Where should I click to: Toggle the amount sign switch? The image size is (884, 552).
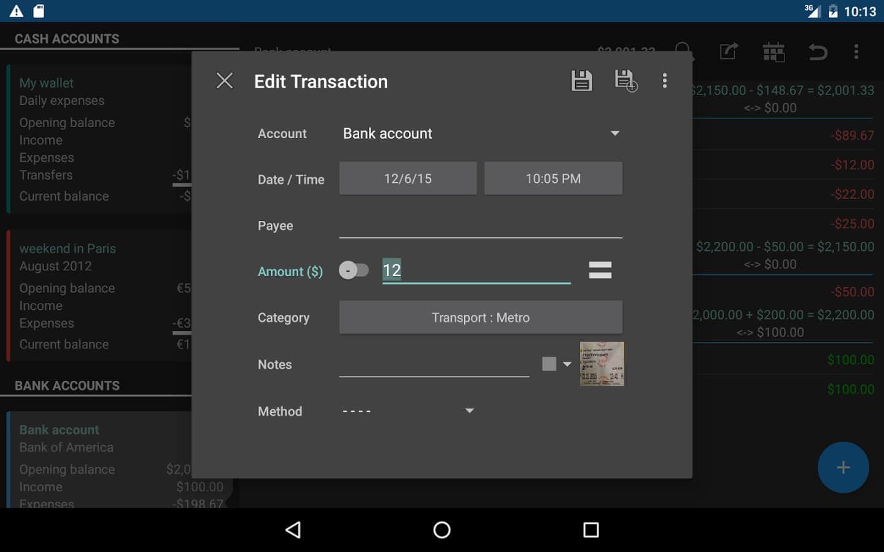tap(354, 270)
